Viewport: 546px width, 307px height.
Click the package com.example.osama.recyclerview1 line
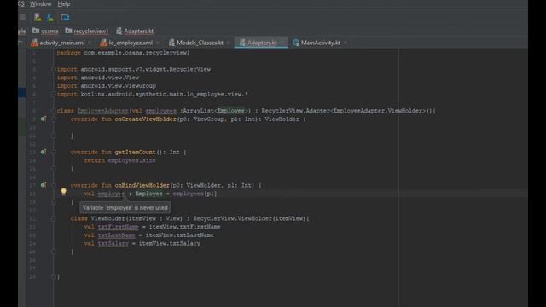pyautogui.click(x=123, y=53)
